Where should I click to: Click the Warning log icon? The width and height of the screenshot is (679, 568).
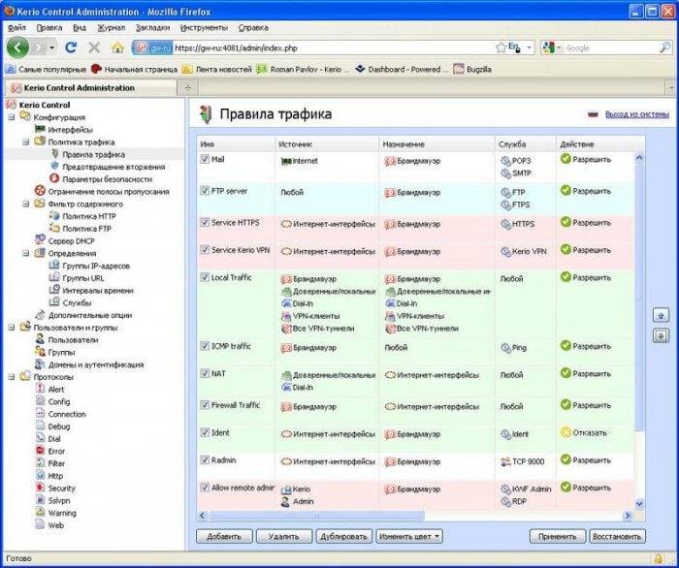(41, 512)
